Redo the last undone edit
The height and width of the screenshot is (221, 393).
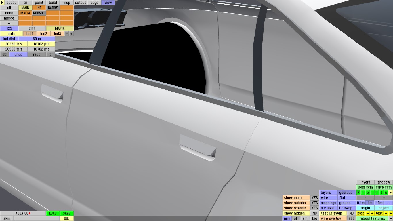pyautogui.click(x=37, y=54)
